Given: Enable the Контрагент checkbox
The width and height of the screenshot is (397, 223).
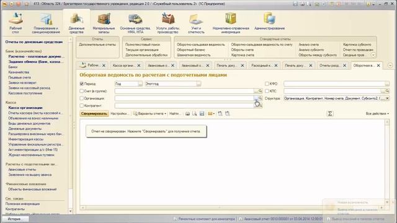Looking at the screenshot, I should (81, 106).
